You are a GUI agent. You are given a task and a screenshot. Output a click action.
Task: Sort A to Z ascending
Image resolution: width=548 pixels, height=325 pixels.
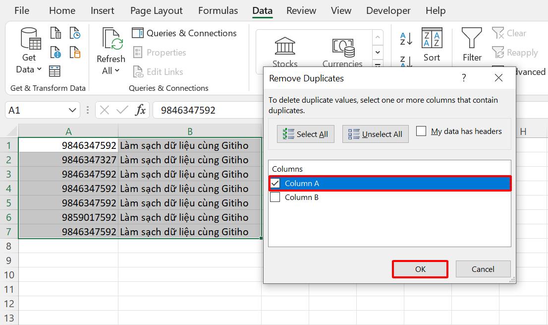(406, 39)
